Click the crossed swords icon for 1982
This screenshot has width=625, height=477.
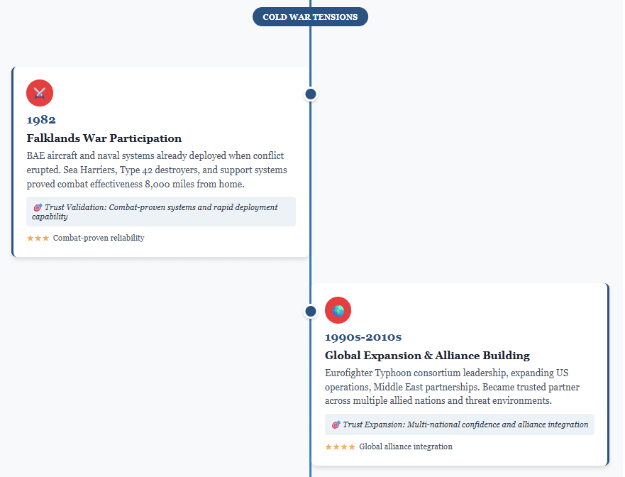(40, 93)
